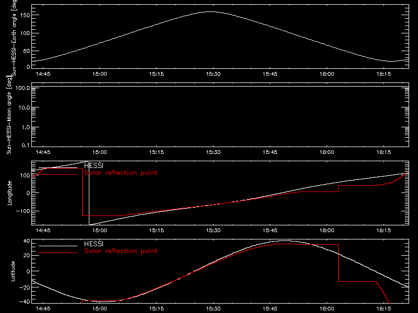Click the Sun-HESSI-Moon angle axis title

[9, 115]
